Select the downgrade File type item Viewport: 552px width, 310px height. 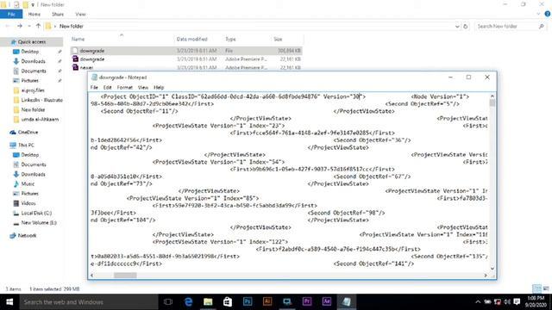click(186, 51)
